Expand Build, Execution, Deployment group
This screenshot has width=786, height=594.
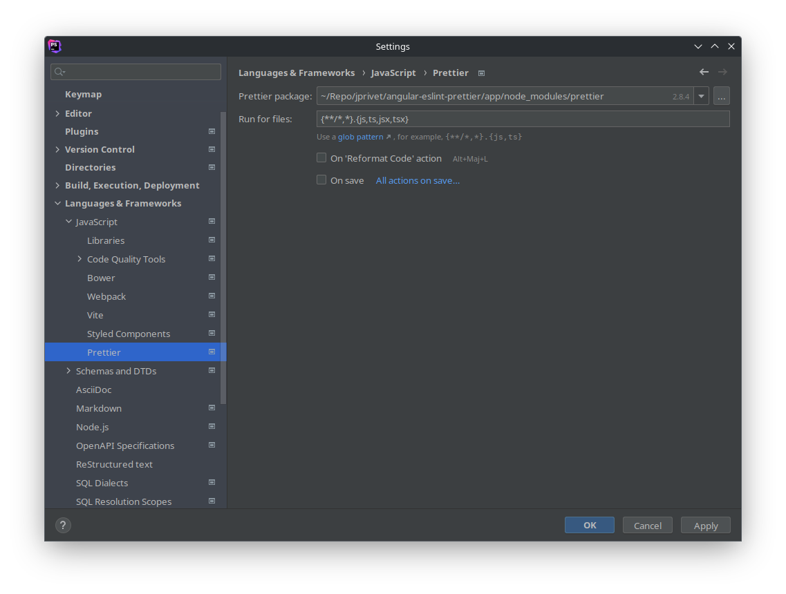[57, 185]
